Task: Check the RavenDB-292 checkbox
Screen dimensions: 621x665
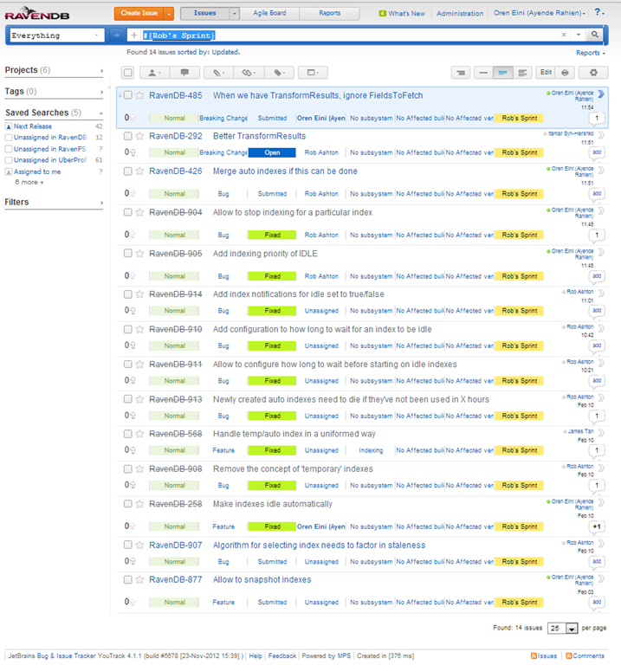Action: pos(127,136)
